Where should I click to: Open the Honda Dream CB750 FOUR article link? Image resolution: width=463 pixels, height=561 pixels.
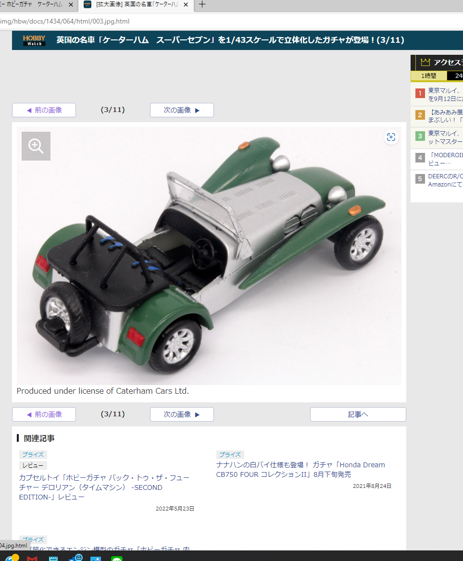coord(300,469)
